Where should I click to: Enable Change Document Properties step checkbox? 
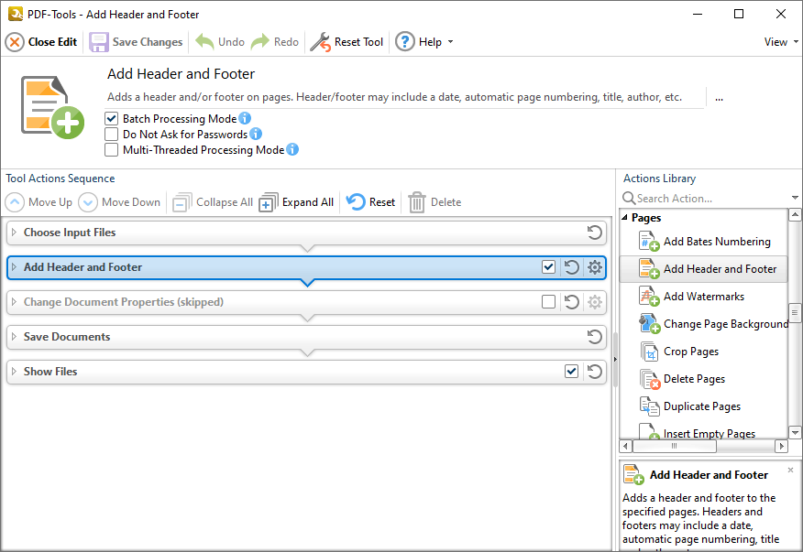548,302
